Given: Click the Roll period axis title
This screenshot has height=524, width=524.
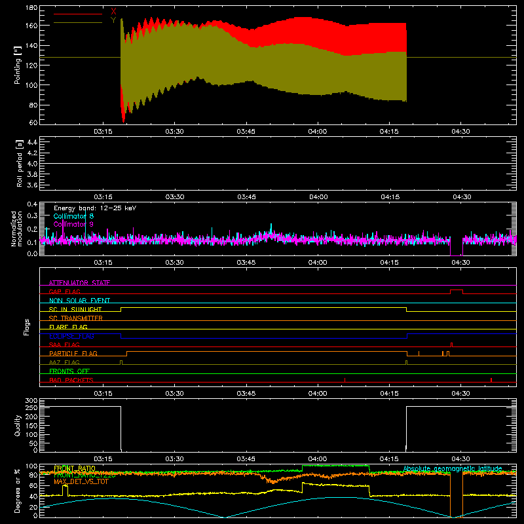Looking at the screenshot, I should 20,163.
